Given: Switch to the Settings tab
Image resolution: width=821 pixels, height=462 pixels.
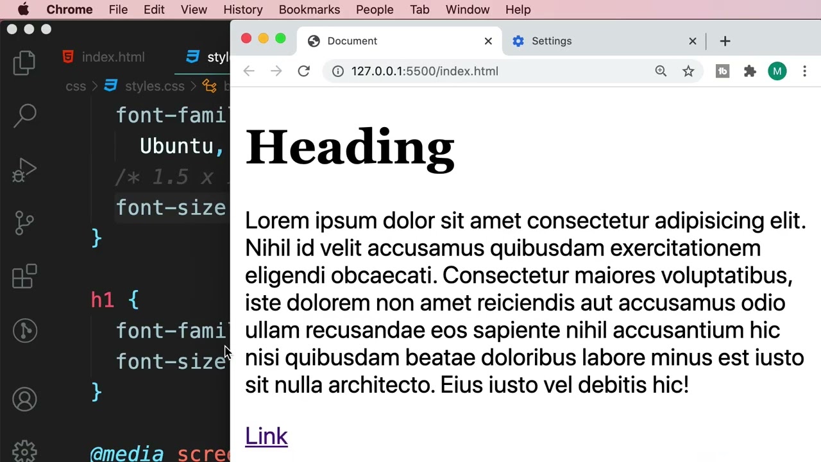Looking at the screenshot, I should [604, 41].
